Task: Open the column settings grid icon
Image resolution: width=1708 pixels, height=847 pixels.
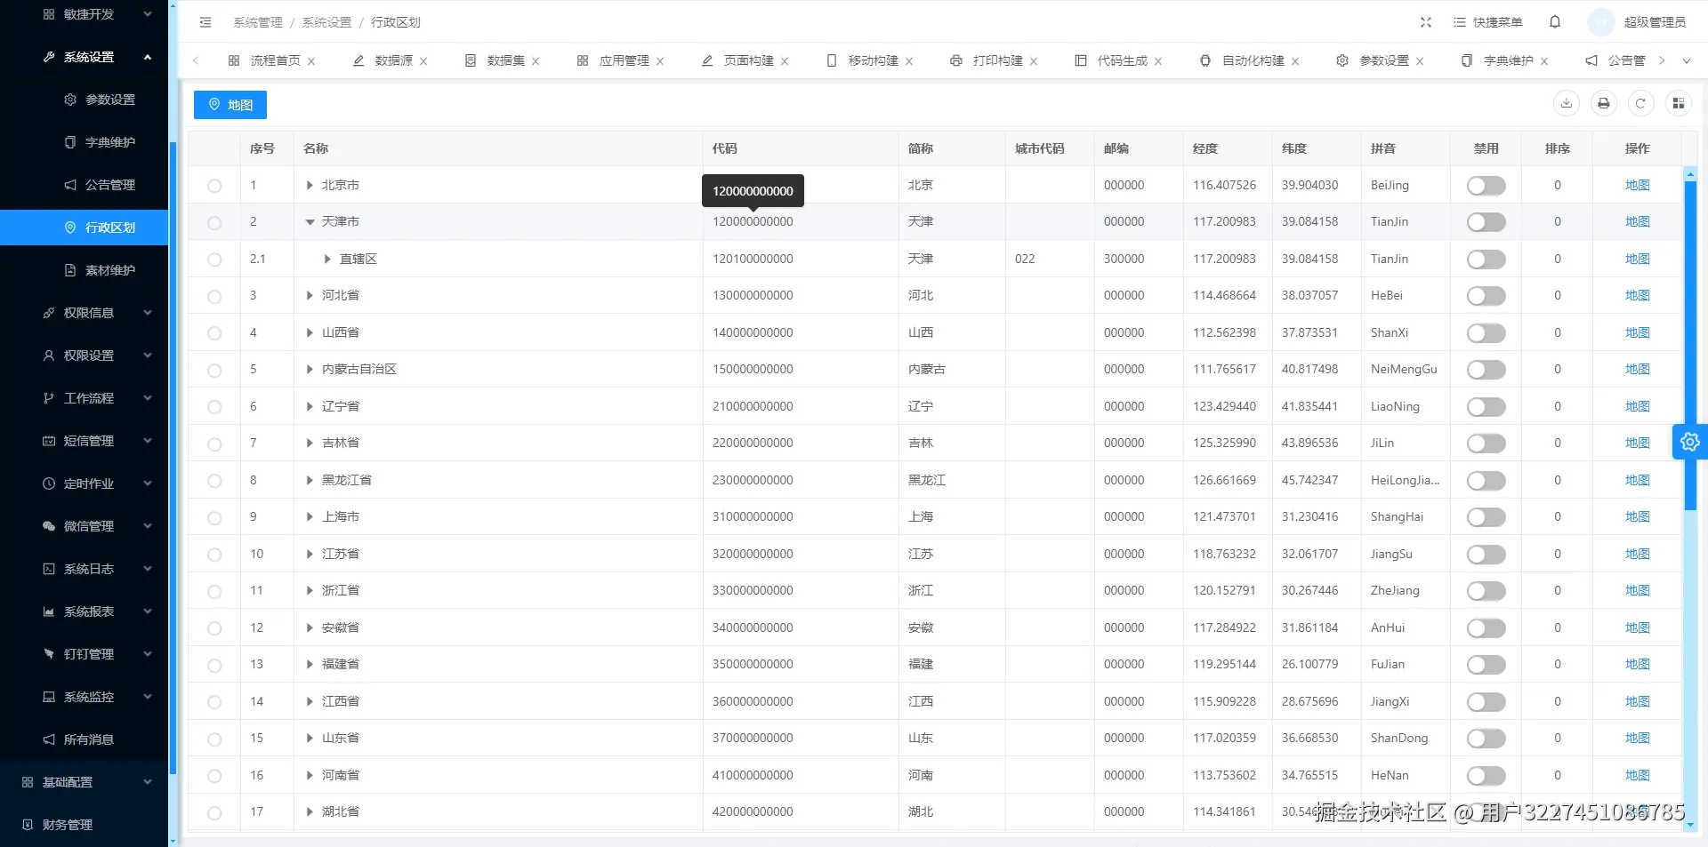Action: 1679,104
